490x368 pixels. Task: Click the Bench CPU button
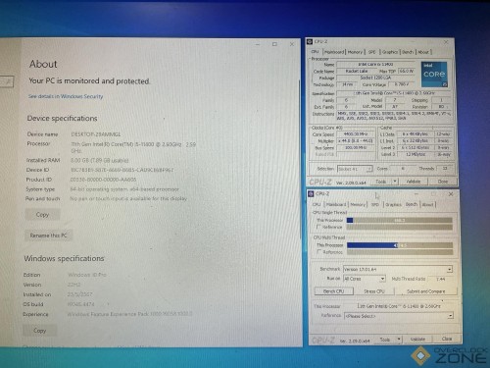coord(333,291)
